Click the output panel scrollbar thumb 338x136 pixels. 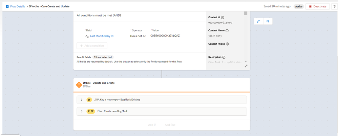pos(246,13)
